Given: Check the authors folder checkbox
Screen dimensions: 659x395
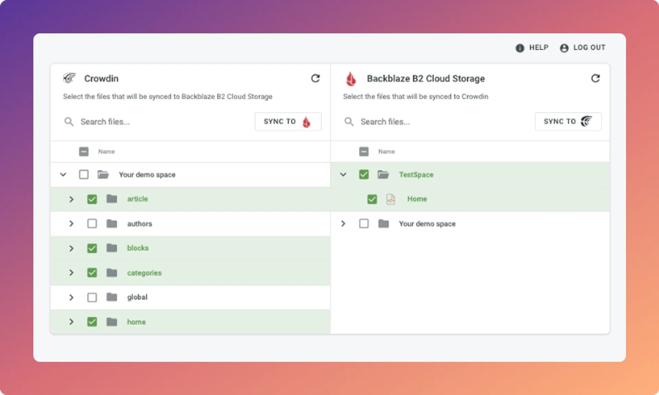Looking at the screenshot, I should pyautogui.click(x=92, y=224).
